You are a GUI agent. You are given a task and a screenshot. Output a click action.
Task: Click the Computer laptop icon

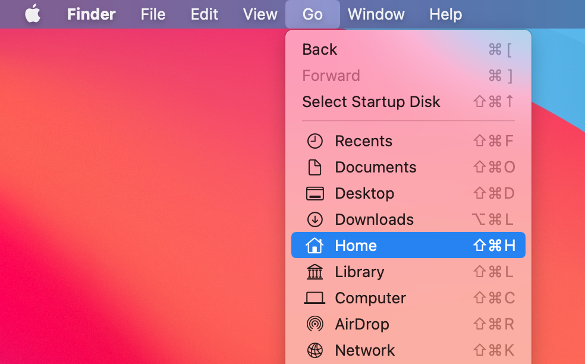click(314, 298)
